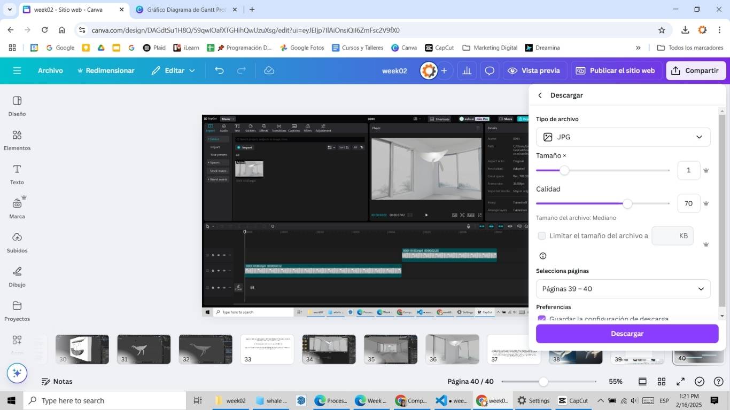Open the comments speech-bubble icon
Image resolution: width=730 pixels, height=410 pixels.
click(490, 70)
